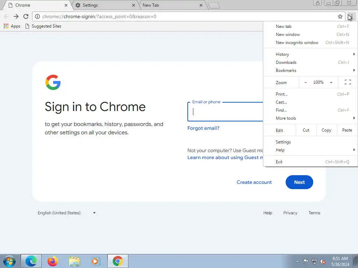Open Downloads from the menu

310,62
